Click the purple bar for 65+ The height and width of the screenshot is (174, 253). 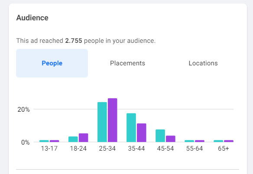pyautogui.click(x=229, y=141)
